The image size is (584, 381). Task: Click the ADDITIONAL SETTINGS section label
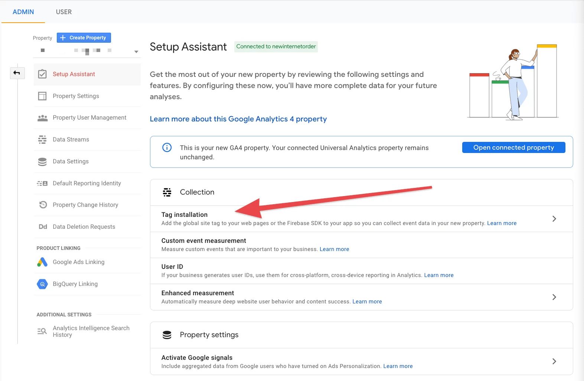tap(64, 315)
